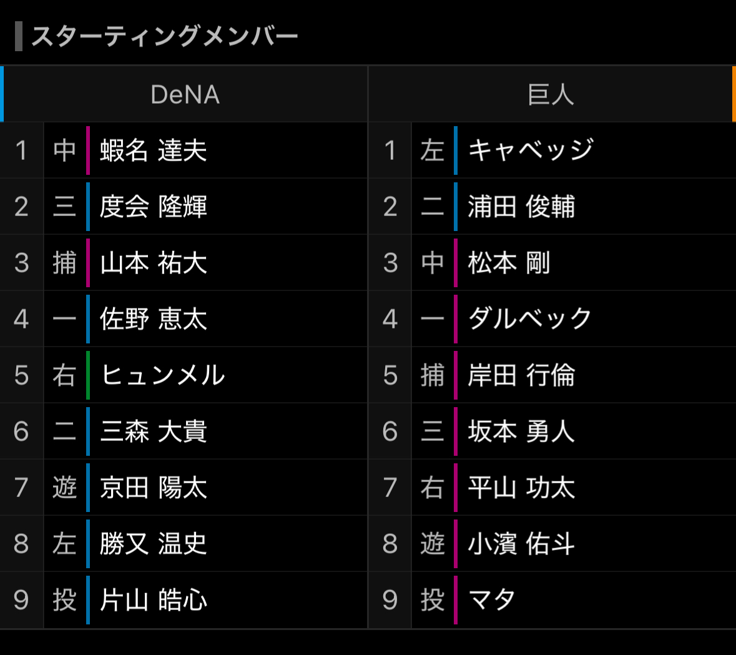Image resolution: width=736 pixels, height=655 pixels.
Task: Open player 度会 隆輝
Action: coord(154,207)
